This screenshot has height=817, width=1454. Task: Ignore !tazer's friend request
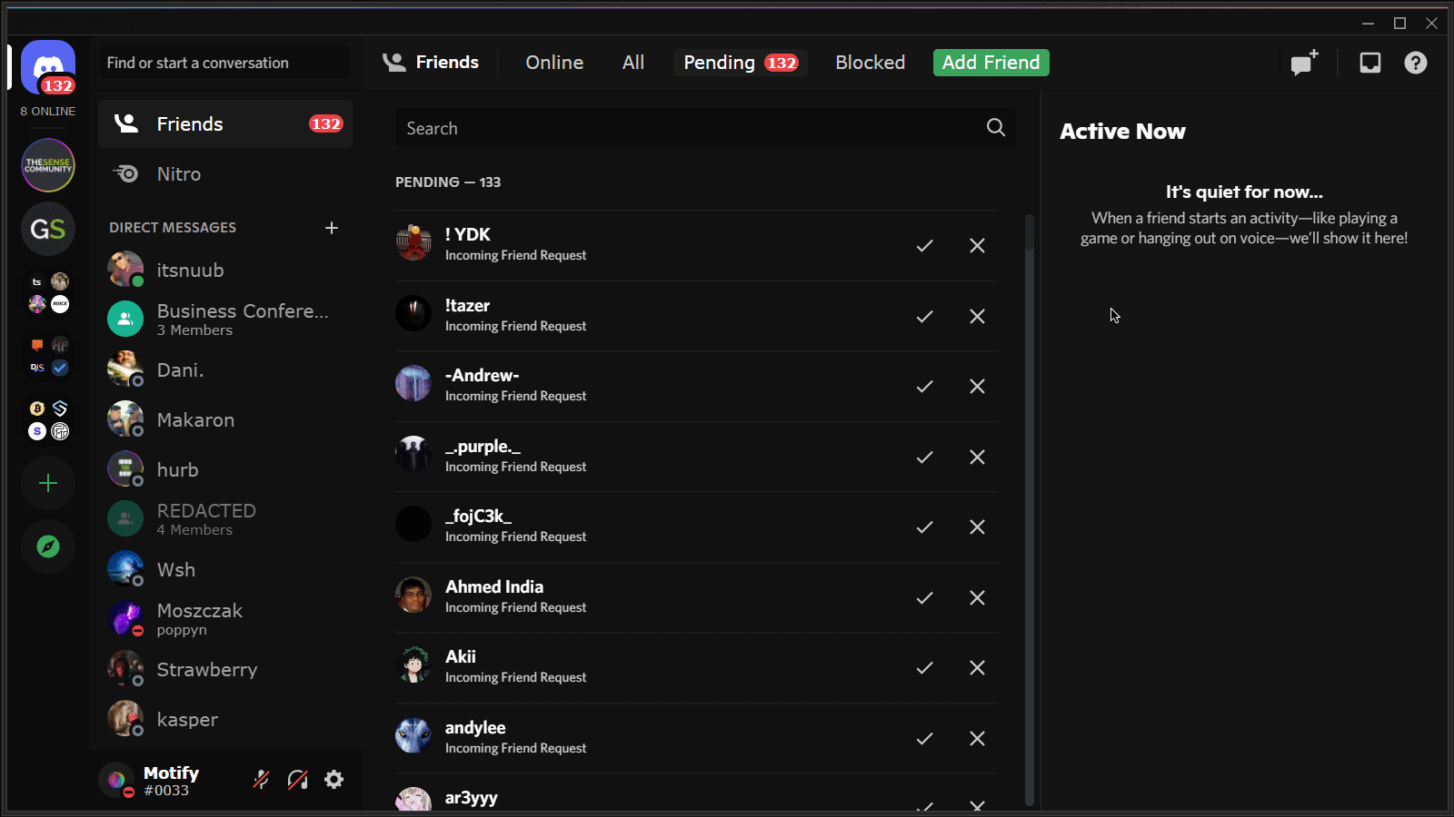[977, 316]
